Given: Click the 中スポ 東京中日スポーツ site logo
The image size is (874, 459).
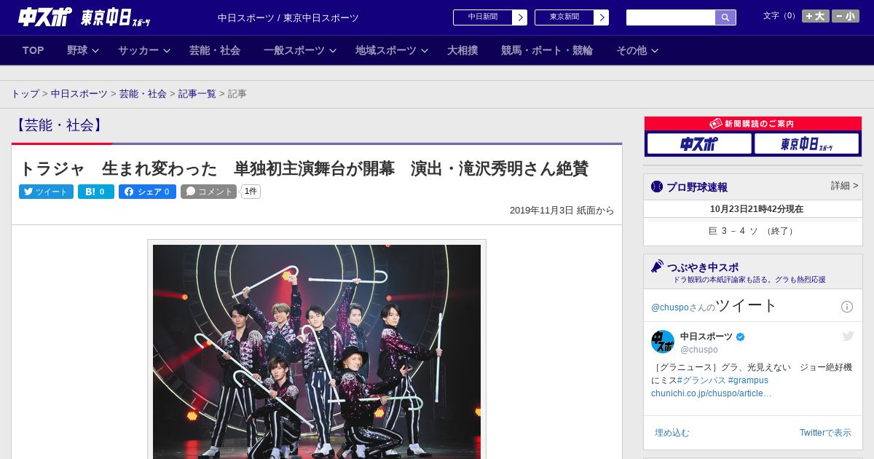Looking at the screenshot, I should [84, 17].
